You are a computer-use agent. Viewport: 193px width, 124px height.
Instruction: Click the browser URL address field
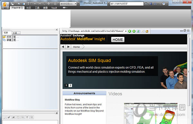pyautogui.click(x=93, y=31)
